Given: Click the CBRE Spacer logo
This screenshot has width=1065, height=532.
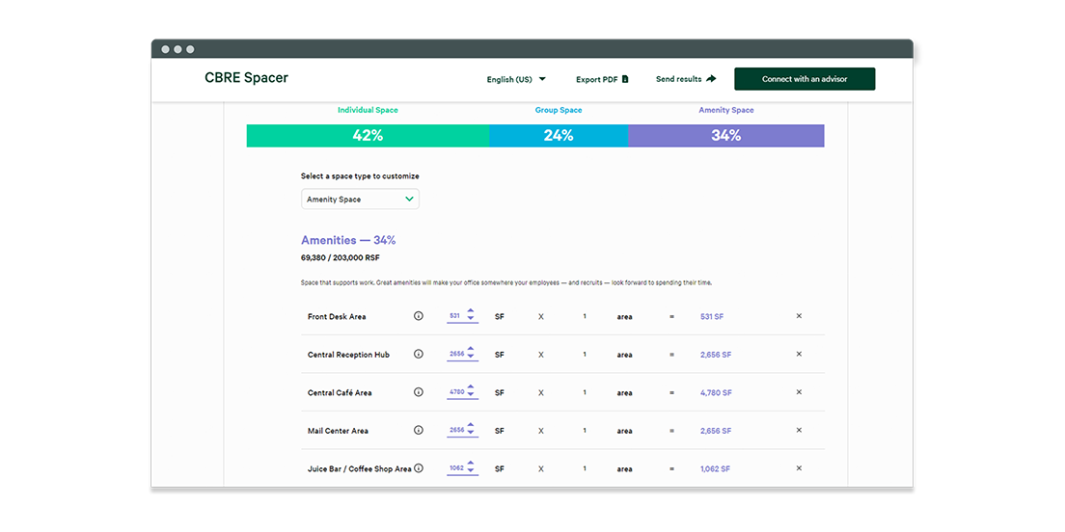Looking at the screenshot, I should (246, 78).
